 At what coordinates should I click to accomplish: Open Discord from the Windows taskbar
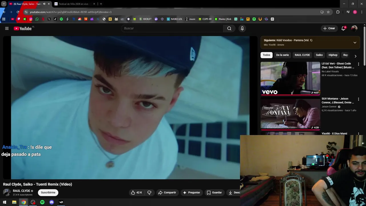coord(51,202)
